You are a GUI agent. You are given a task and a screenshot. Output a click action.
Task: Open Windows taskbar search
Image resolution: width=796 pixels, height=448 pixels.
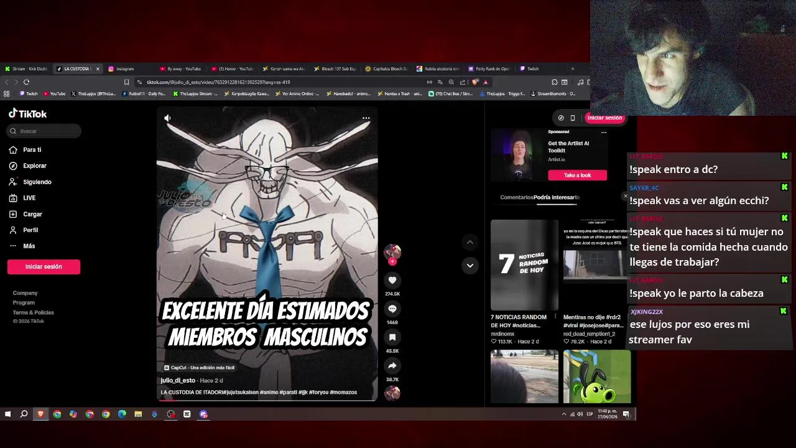(x=24, y=414)
